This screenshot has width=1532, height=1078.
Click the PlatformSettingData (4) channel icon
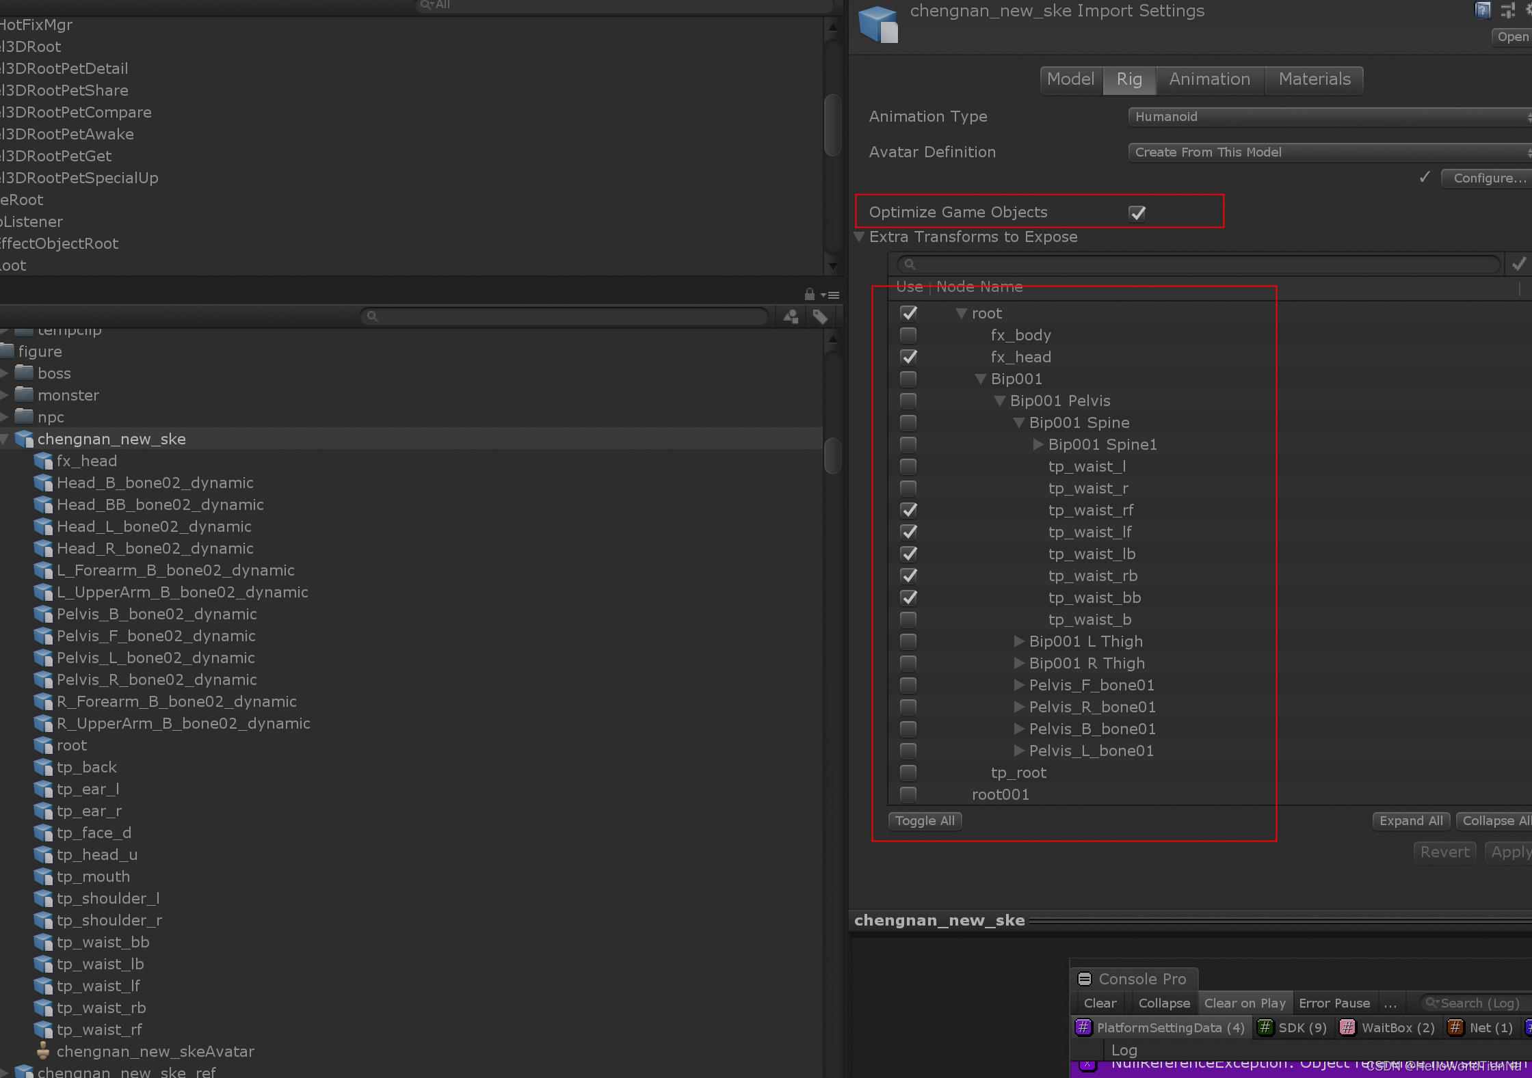tap(1084, 1027)
